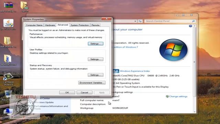Open the Windows Update link
Screen dimensions: 220x124
[44, 102]
